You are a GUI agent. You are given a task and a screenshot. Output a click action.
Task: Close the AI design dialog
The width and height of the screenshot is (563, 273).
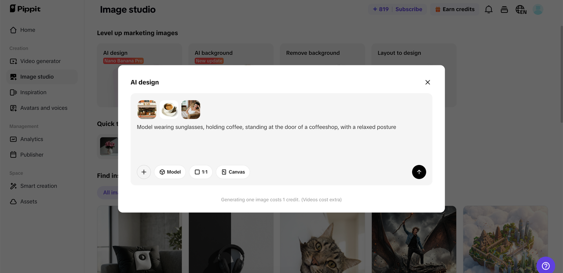point(428,83)
